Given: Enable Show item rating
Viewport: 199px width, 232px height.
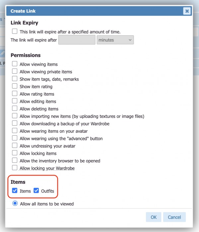Looking at the screenshot, I should (x=15, y=86).
